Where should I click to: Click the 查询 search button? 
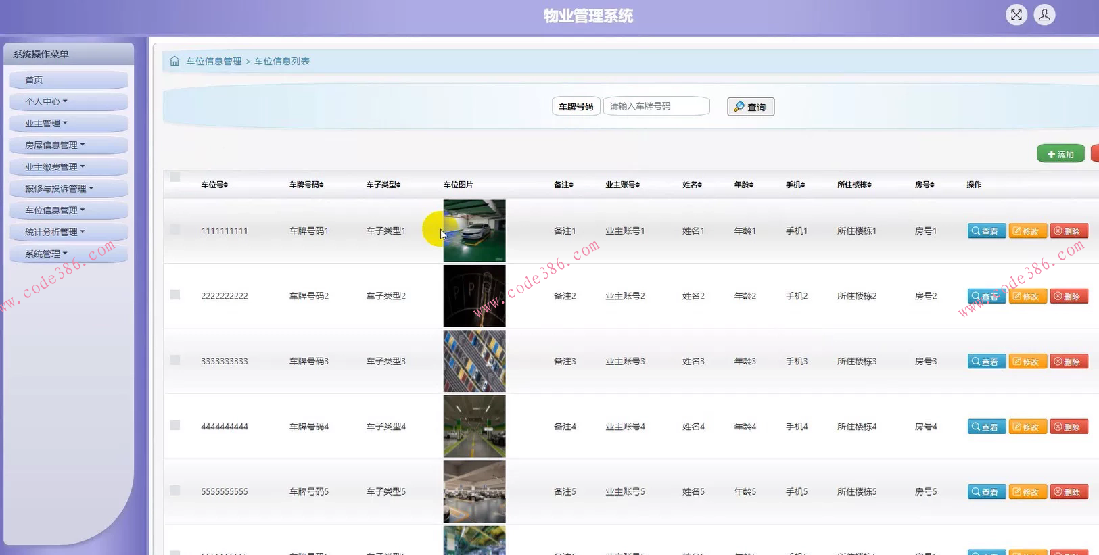(751, 107)
